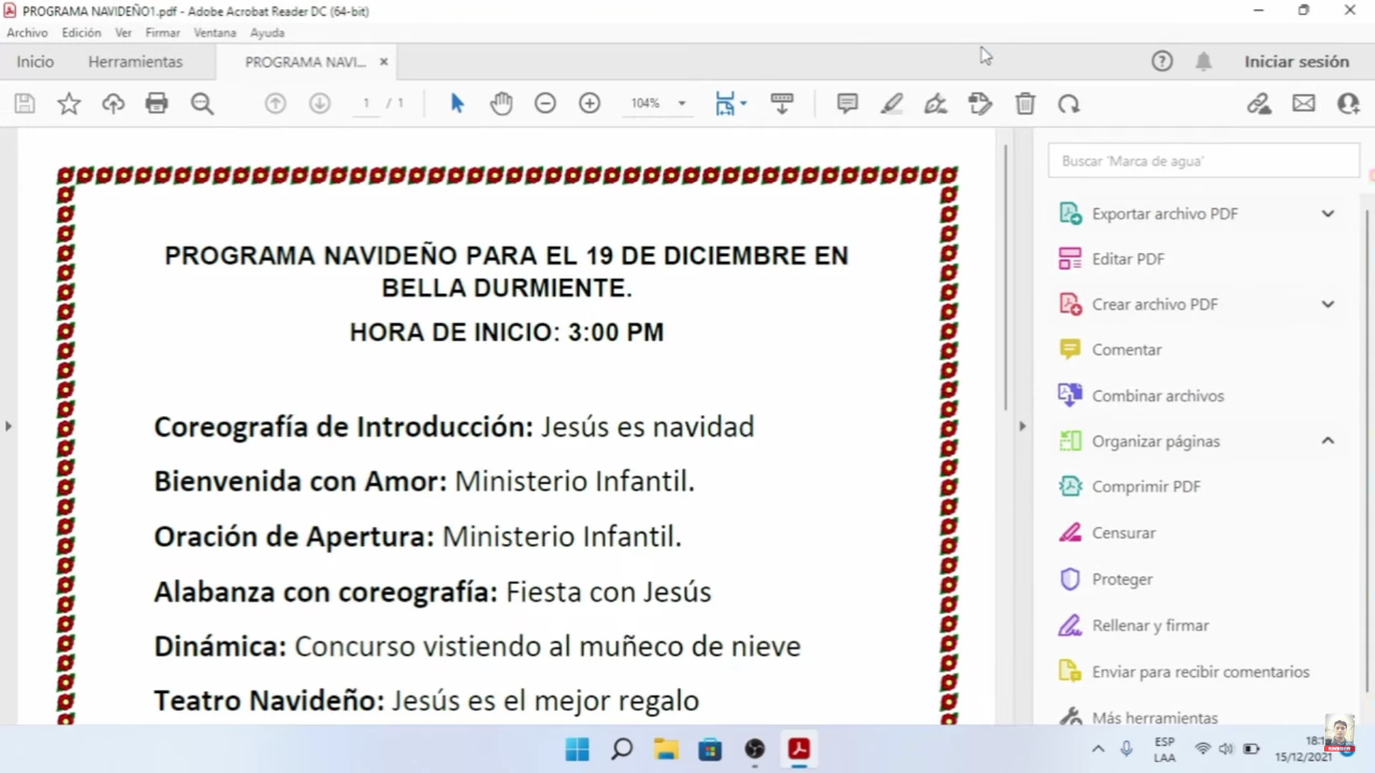1375x773 pixels.
Task: Open the Comprimir PDF tool
Action: pos(1145,487)
